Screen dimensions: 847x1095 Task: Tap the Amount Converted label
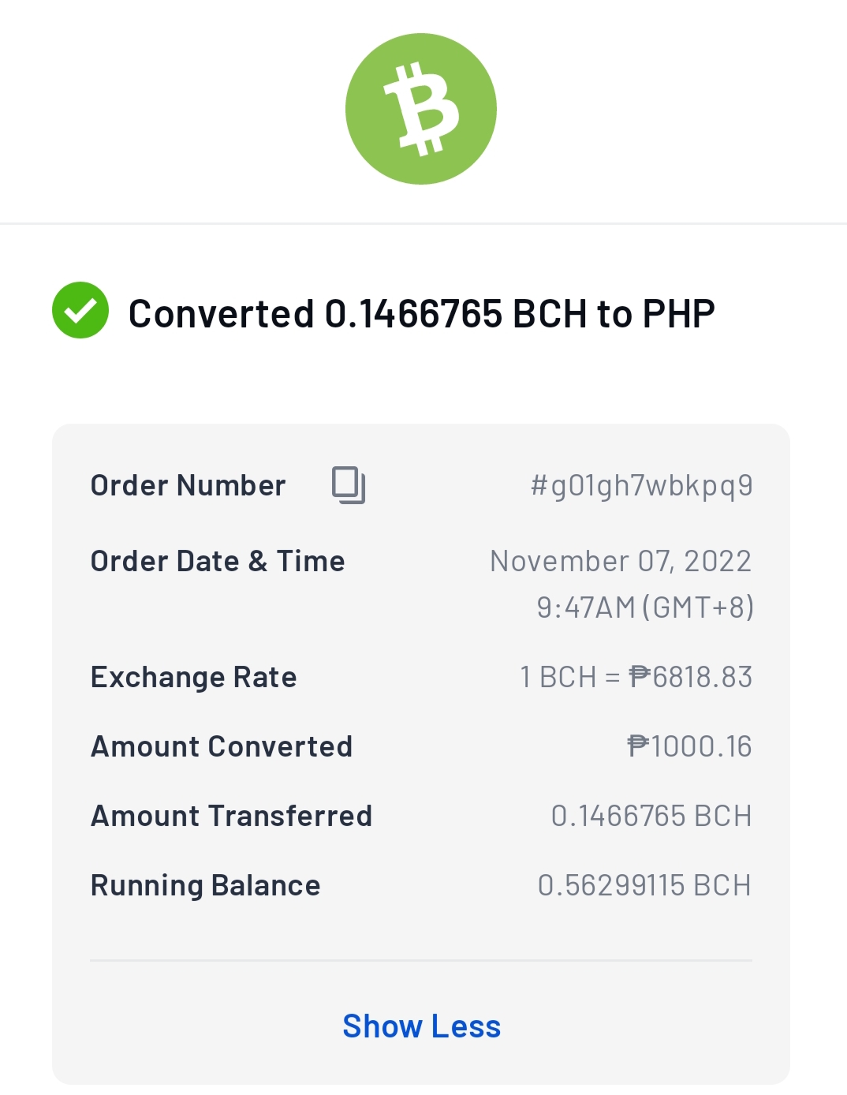point(222,746)
